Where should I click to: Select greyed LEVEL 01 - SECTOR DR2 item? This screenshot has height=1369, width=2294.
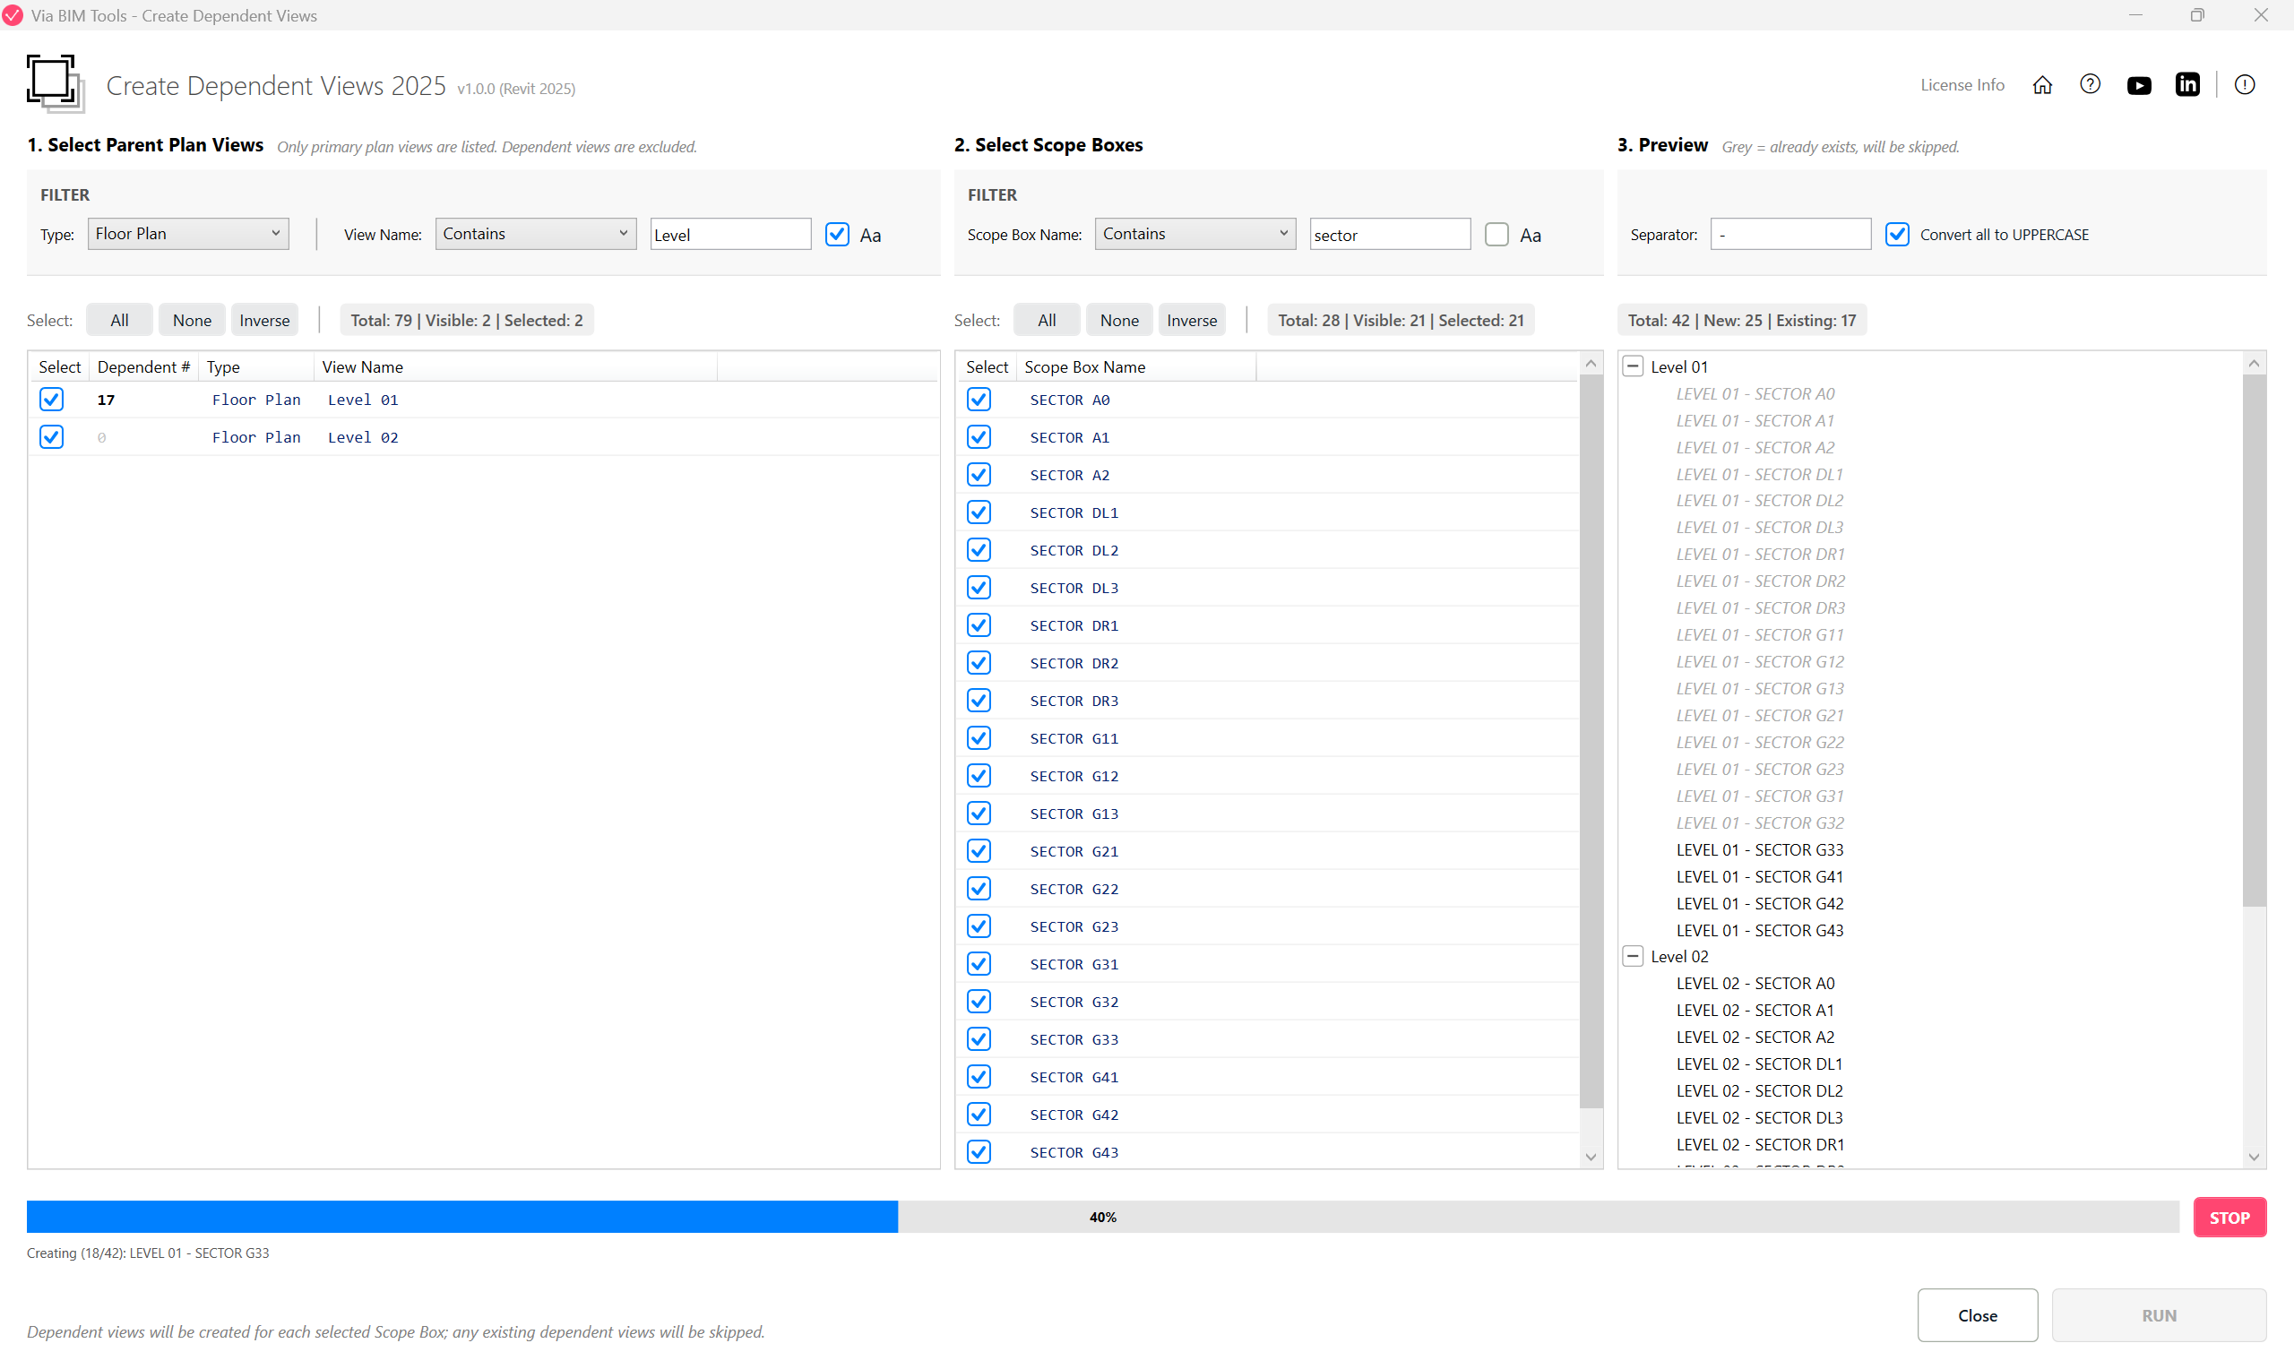point(1760,581)
